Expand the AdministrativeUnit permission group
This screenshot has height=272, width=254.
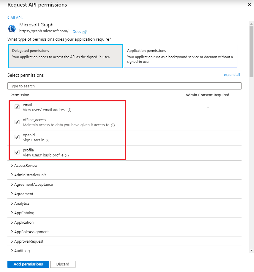tap(30, 175)
